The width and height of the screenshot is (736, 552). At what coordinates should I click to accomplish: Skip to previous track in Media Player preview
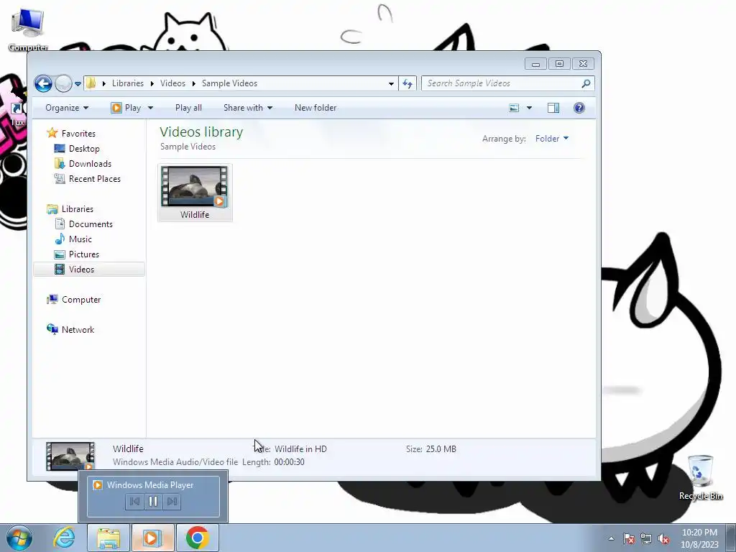tap(134, 501)
